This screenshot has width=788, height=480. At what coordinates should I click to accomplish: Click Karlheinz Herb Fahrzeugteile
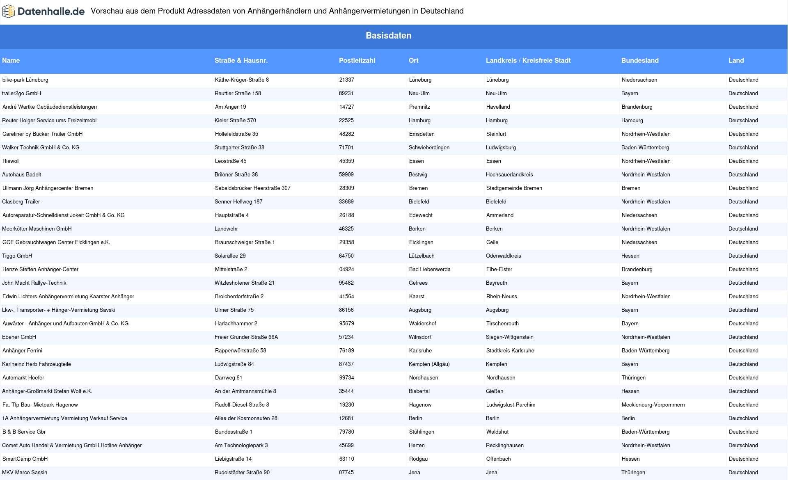coord(36,364)
